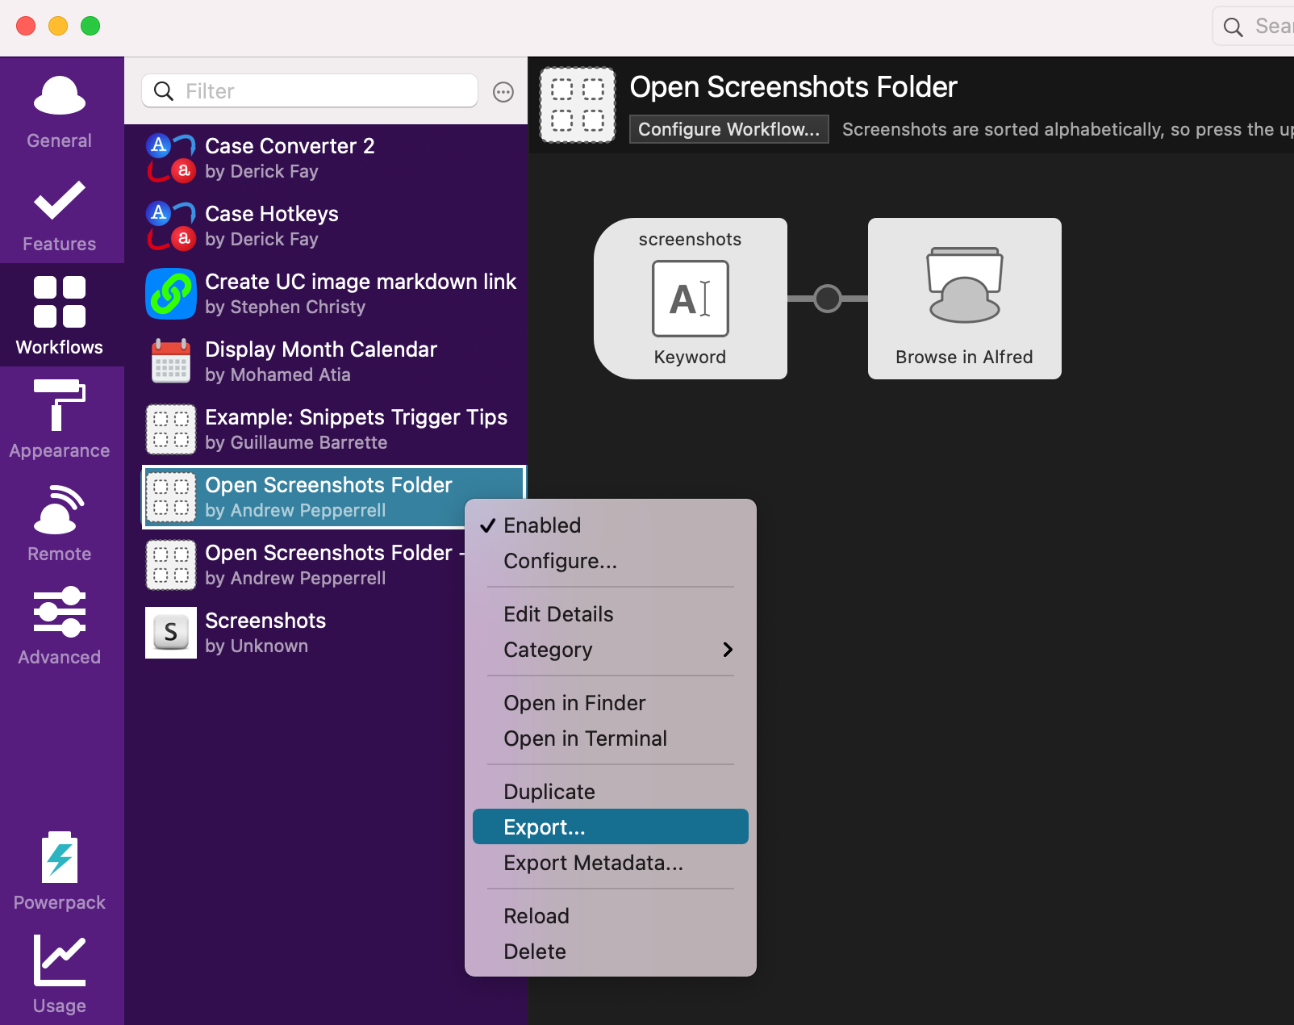This screenshot has height=1025, width=1294.
Task: Select Case Hotkeys workflow row
Action: click(334, 226)
